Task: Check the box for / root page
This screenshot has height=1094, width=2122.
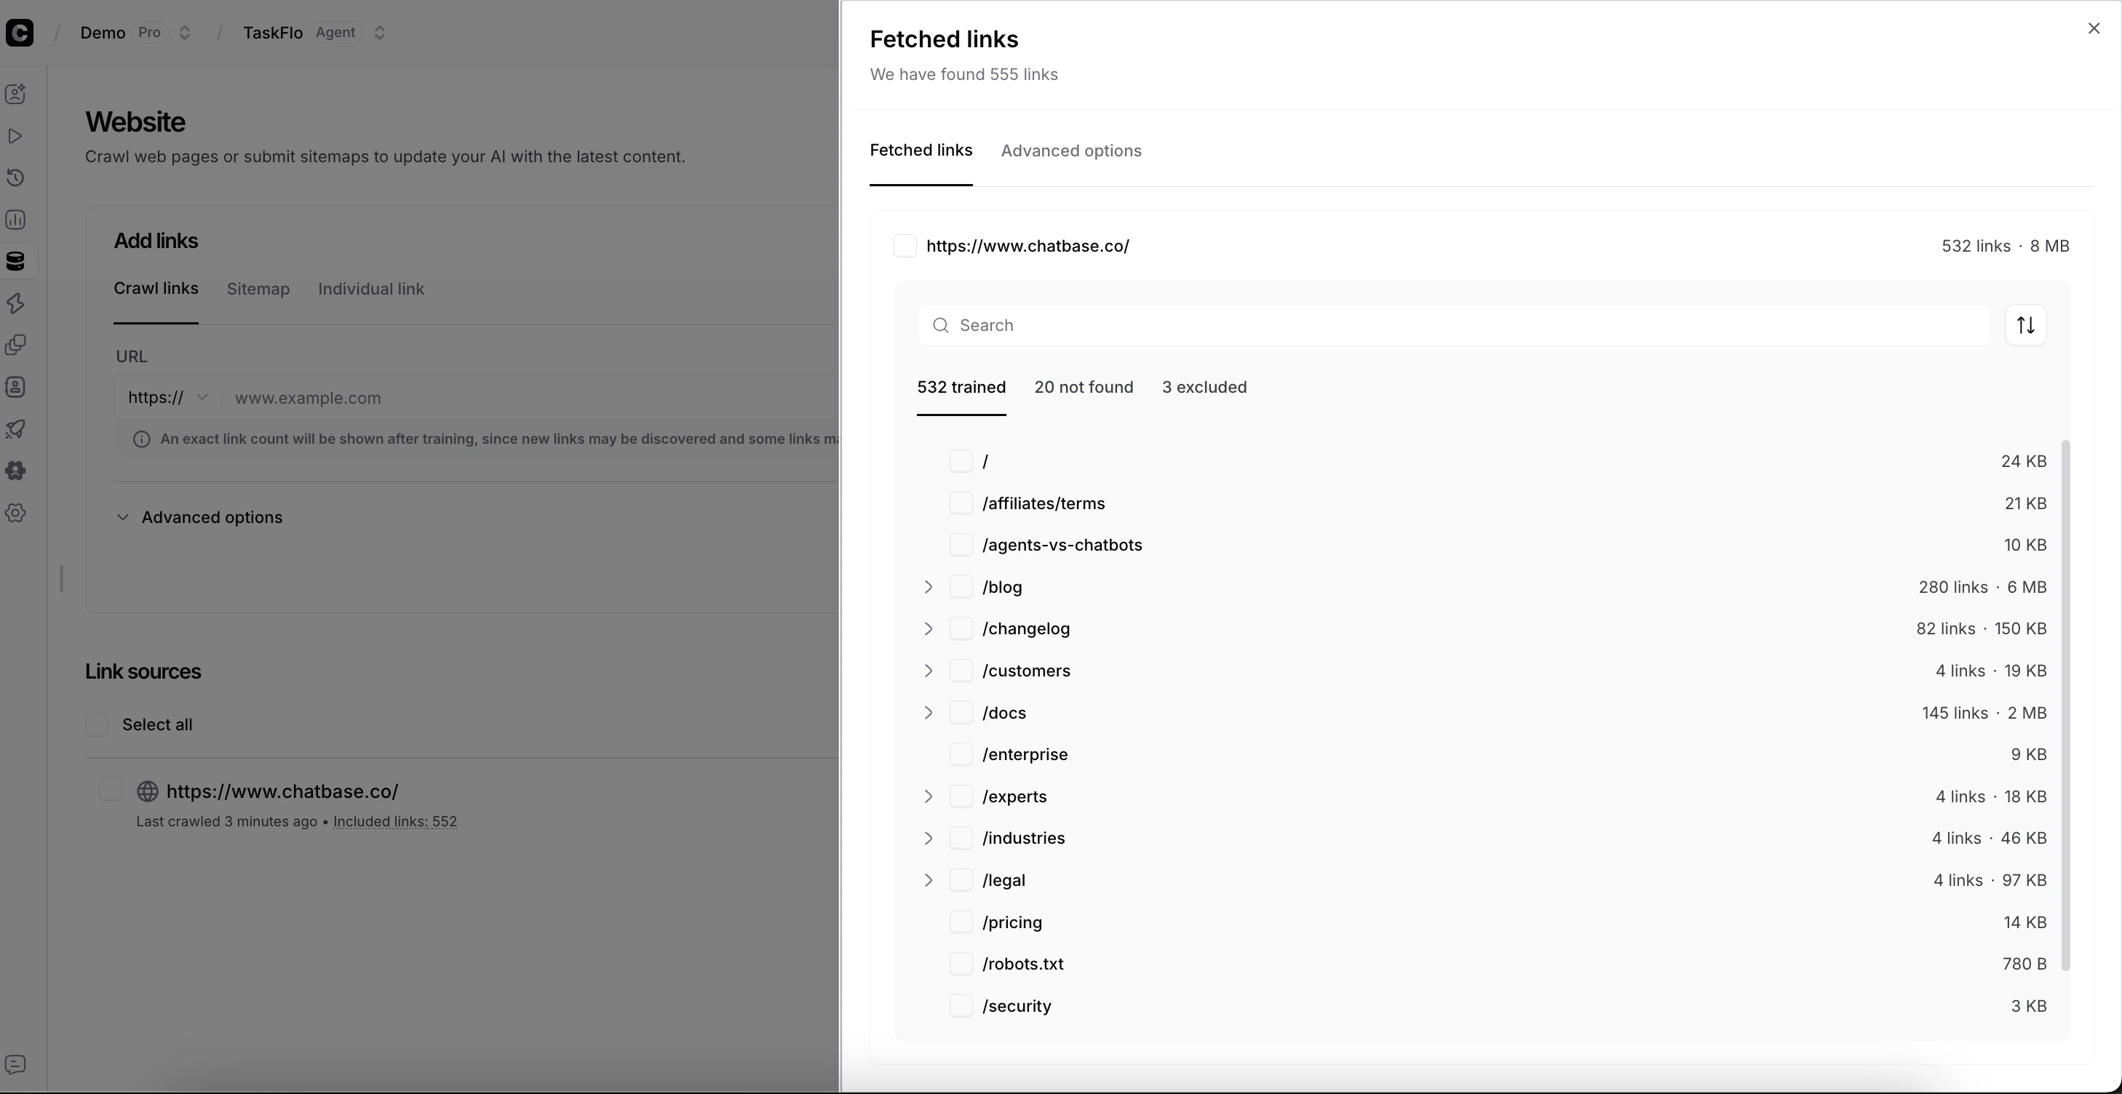Action: (961, 461)
